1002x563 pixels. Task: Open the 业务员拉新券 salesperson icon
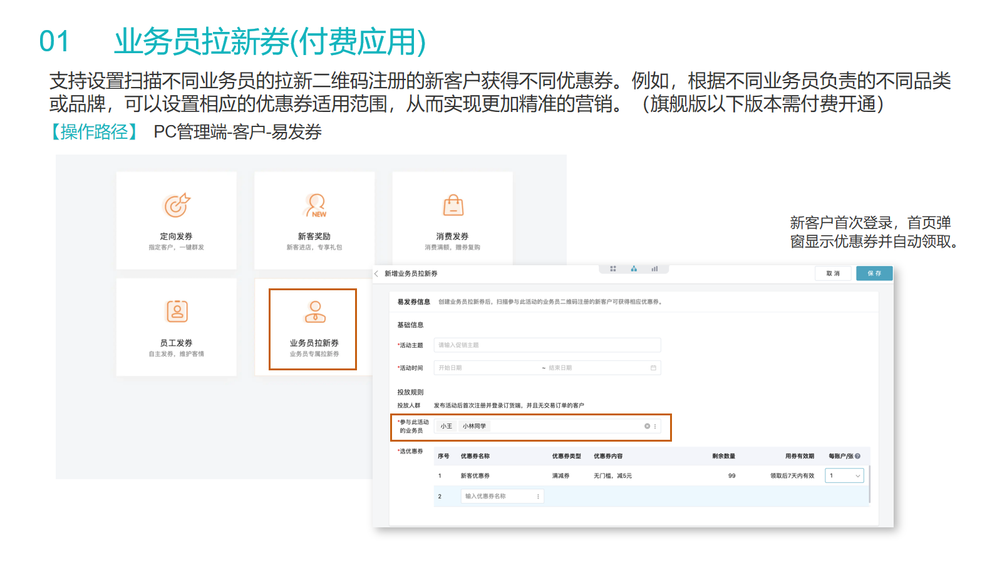tap(315, 311)
